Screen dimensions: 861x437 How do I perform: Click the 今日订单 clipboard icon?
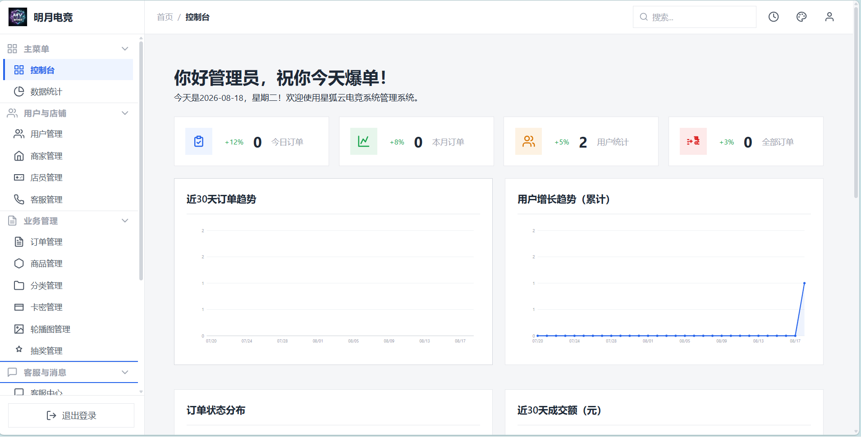click(199, 141)
